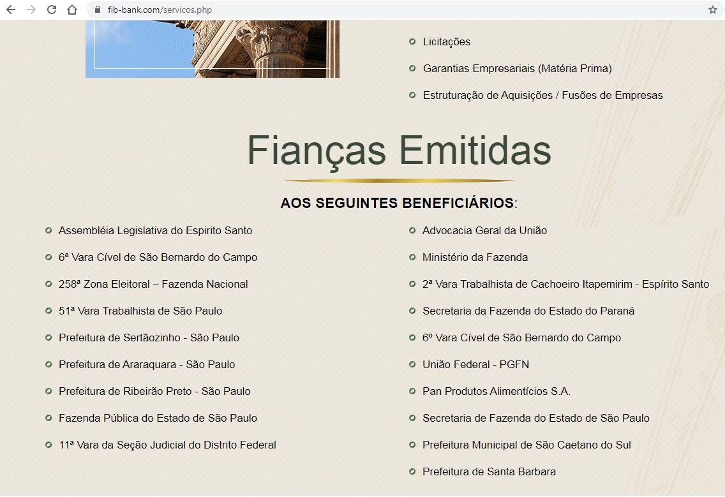
Task: Select the Licitações list item
Action: (446, 41)
